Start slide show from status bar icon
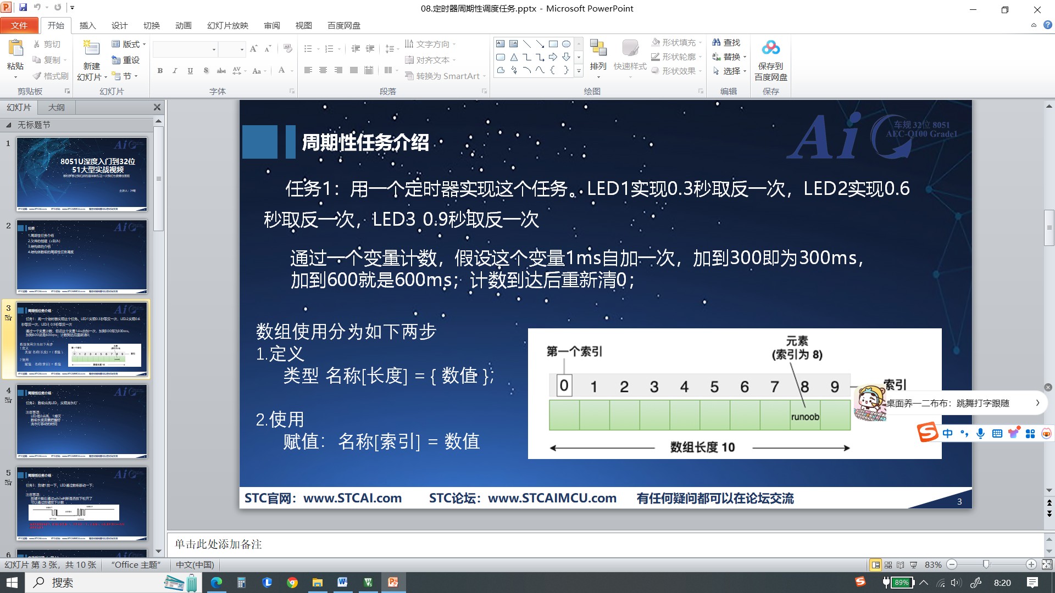The image size is (1055, 593). (x=913, y=564)
